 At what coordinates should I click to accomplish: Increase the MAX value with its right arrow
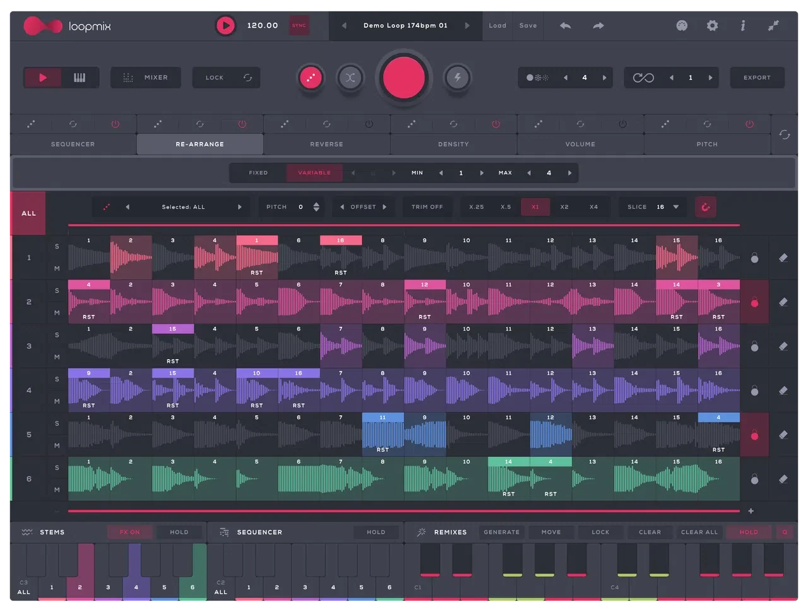click(569, 173)
